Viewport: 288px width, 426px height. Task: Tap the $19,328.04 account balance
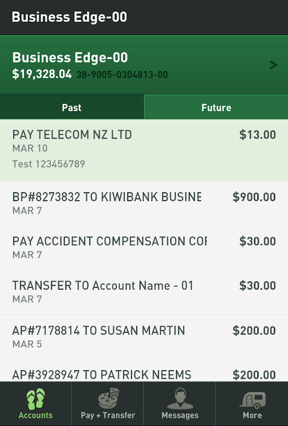pyautogui.click(x=42, y=74)
